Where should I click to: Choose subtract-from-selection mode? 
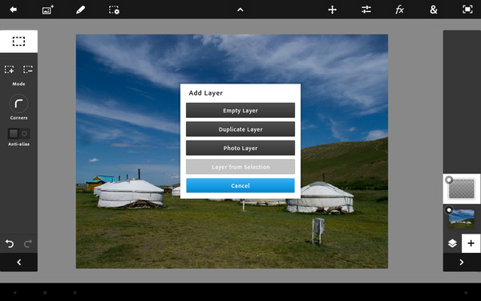28,69
